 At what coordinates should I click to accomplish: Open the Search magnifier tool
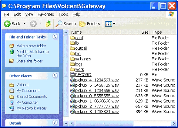tap(66, 24)
